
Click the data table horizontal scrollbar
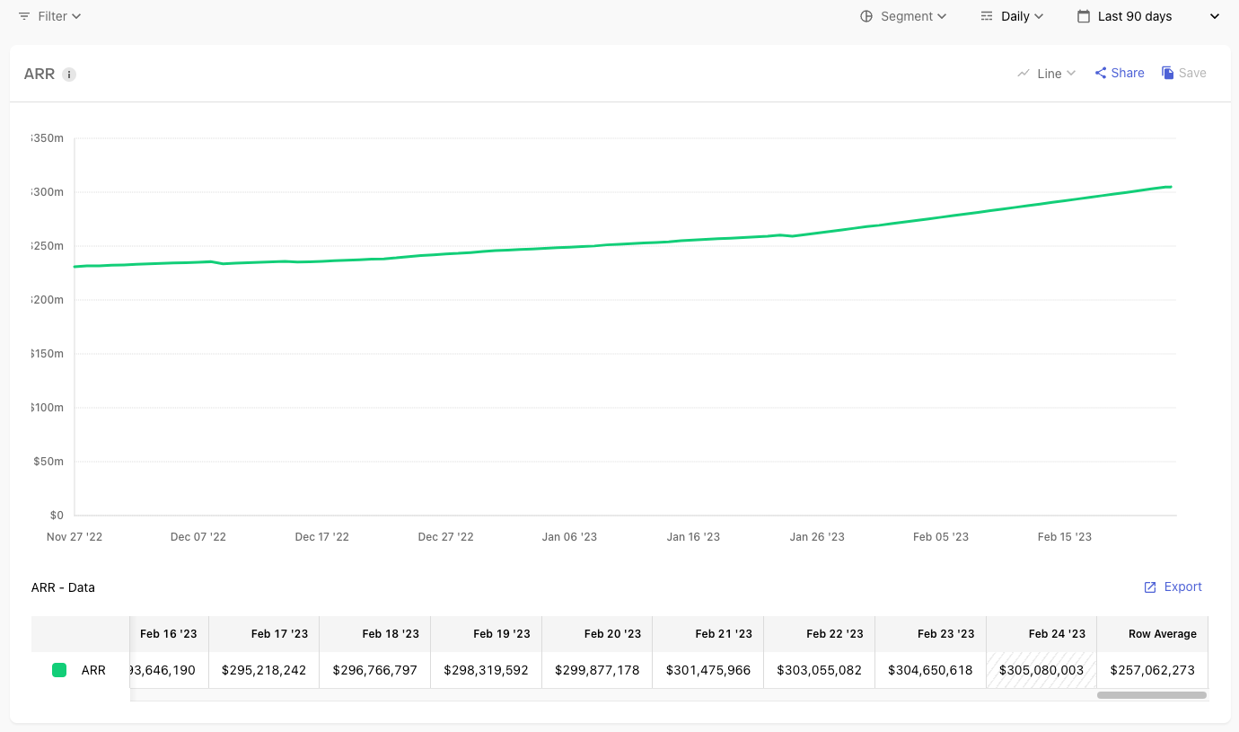point(1152,694)
